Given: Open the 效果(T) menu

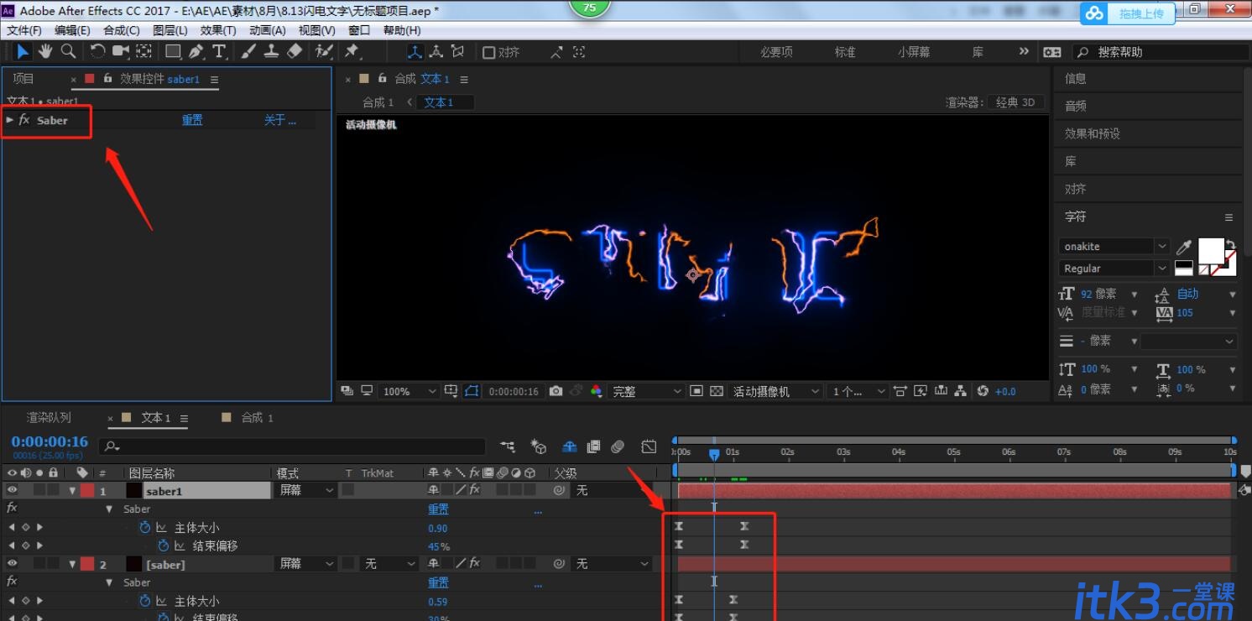Looking at the screenshot, I should coord(218,30).
